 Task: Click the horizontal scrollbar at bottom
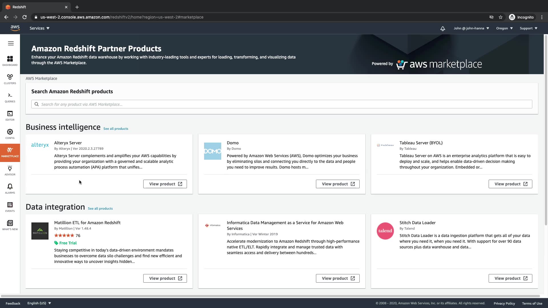pyautogui.click(x=270, y=296)
